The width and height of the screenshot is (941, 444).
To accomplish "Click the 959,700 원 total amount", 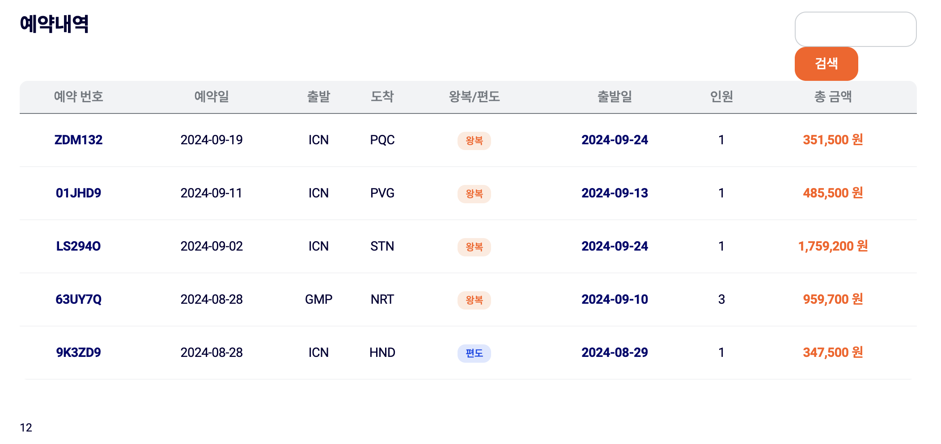I will click(x=833, y=299).
